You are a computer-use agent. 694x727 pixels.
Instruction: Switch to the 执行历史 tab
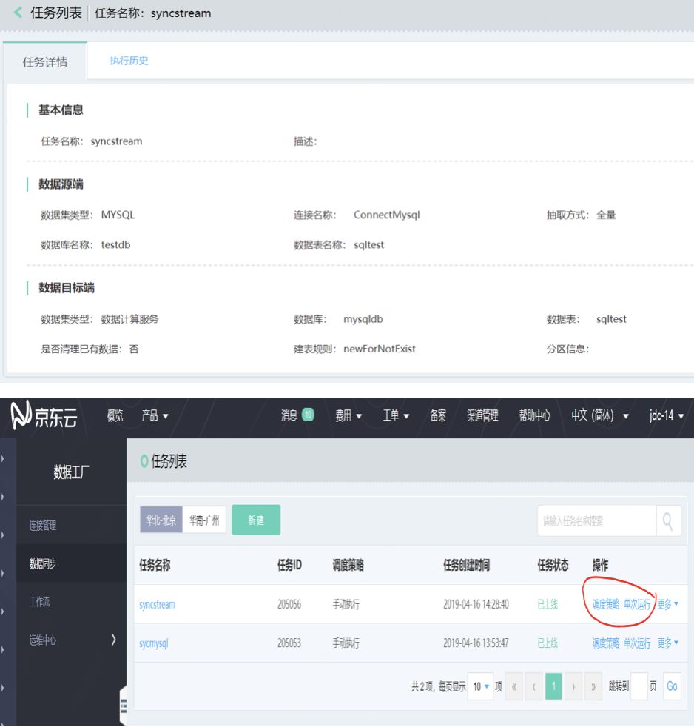pos(129,61)
